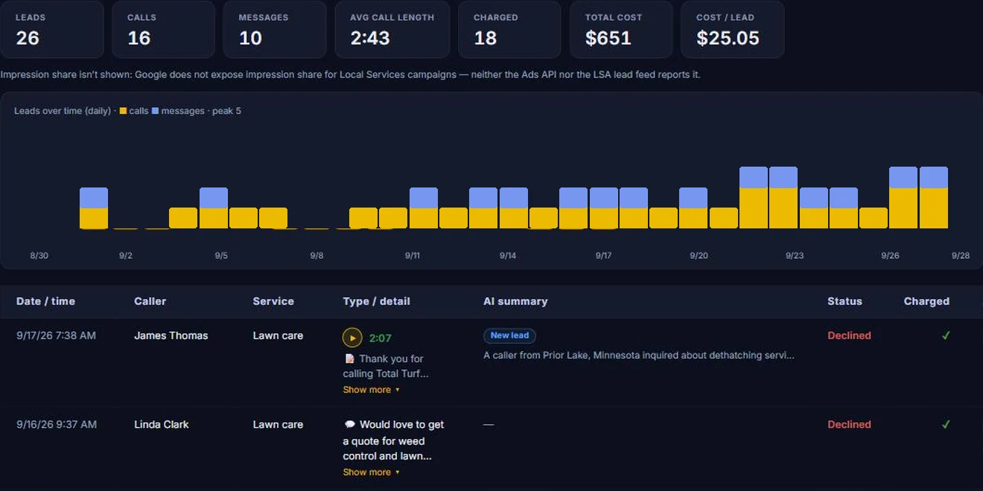Open the Leads 26 stat card
This screenshot has height=491, width=983.
tap(51, 30)
